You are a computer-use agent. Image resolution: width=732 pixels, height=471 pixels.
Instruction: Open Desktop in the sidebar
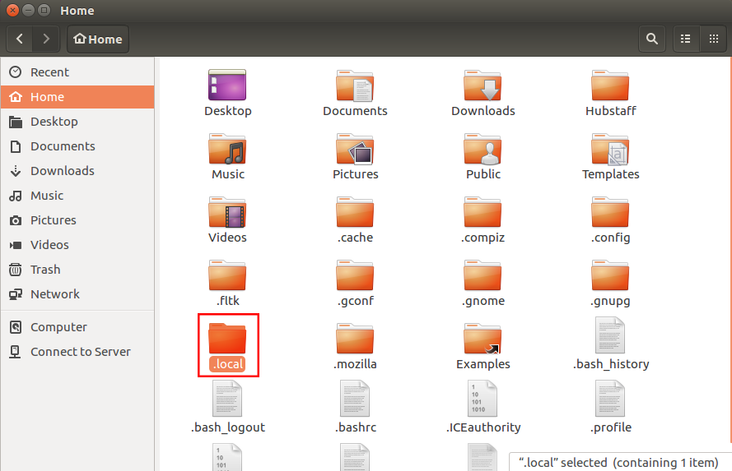click(77, 122)
